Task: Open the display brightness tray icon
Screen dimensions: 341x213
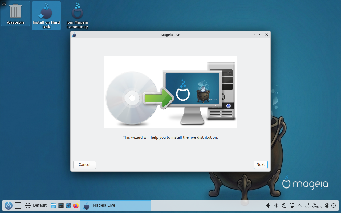Action: pos(276,206)
